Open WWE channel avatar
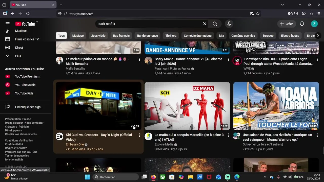This screenshot has width=324, height=182. click(237, 61)
